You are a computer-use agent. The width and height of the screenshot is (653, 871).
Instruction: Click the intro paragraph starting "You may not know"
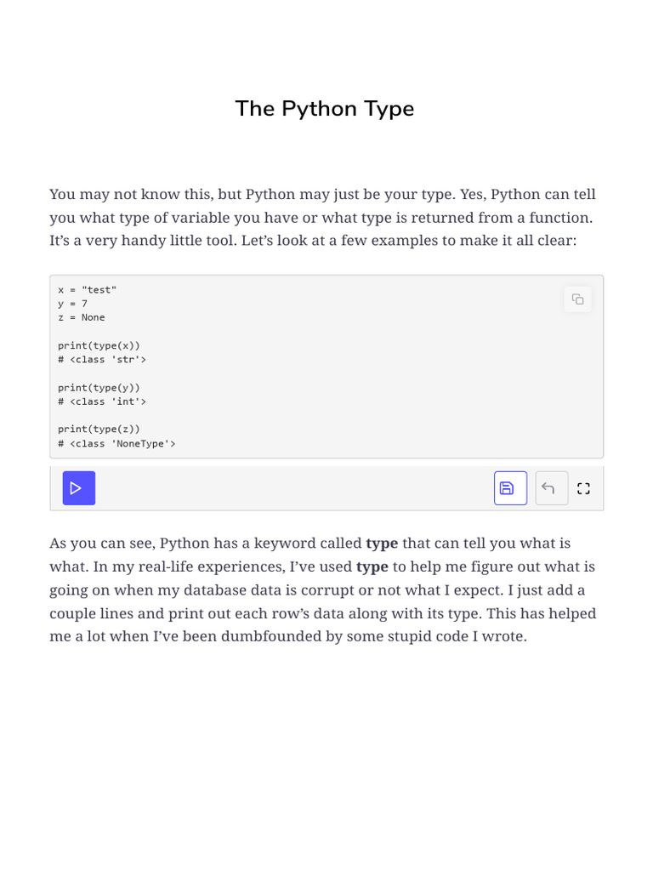(323, 217)
